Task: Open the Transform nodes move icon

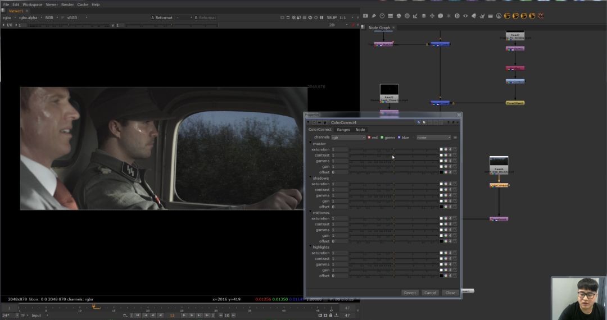Action: point(432,16)
